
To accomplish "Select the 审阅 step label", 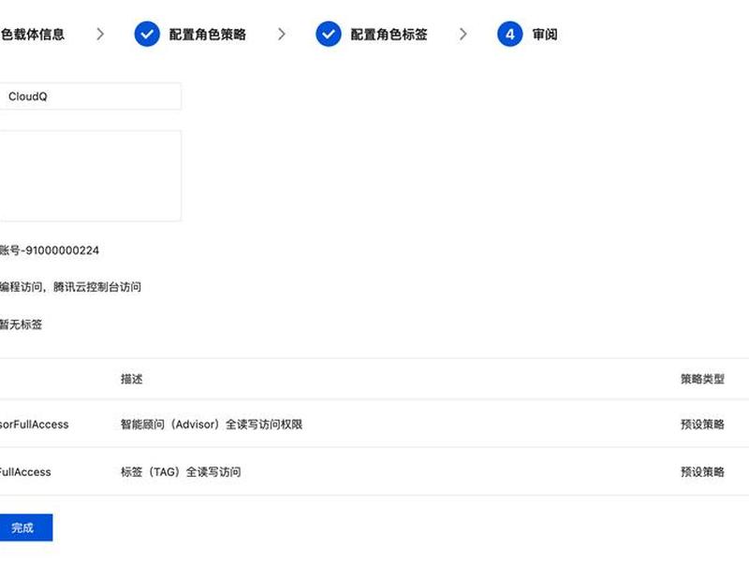I will coord(545,35).
